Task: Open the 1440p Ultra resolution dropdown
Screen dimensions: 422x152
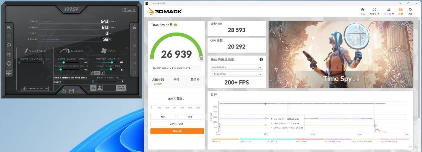Action: (236, 74)
